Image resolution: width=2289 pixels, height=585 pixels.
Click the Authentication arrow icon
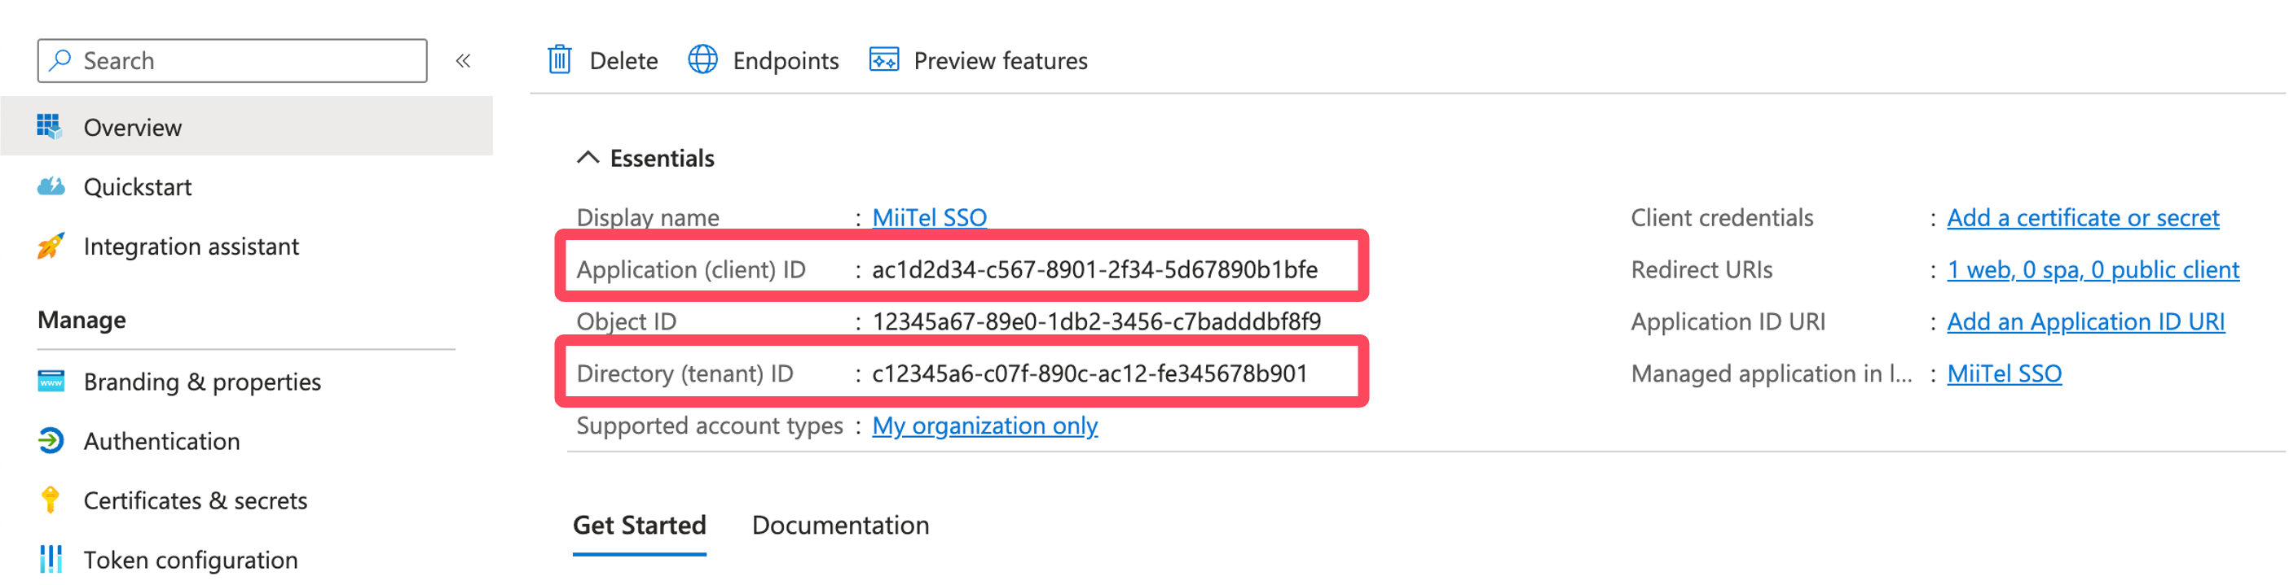coord(51,441)
